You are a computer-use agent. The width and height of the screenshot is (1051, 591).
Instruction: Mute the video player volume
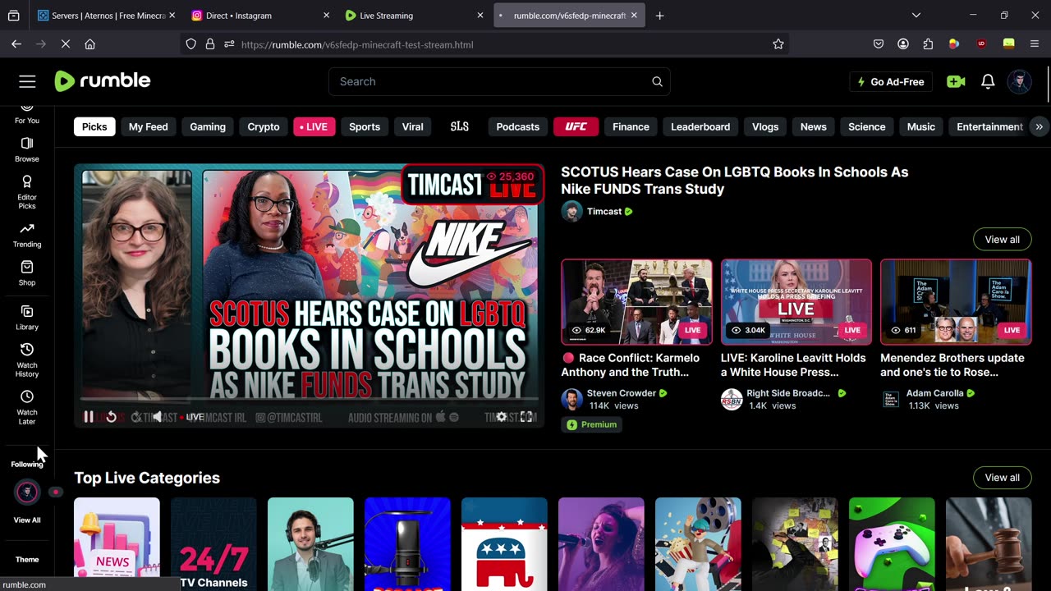pos(157,417)
